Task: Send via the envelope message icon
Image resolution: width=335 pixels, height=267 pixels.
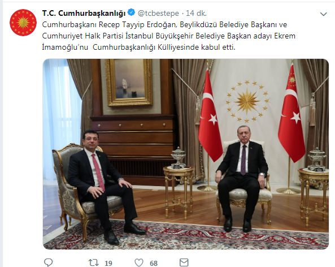Action: coord(184,262)
